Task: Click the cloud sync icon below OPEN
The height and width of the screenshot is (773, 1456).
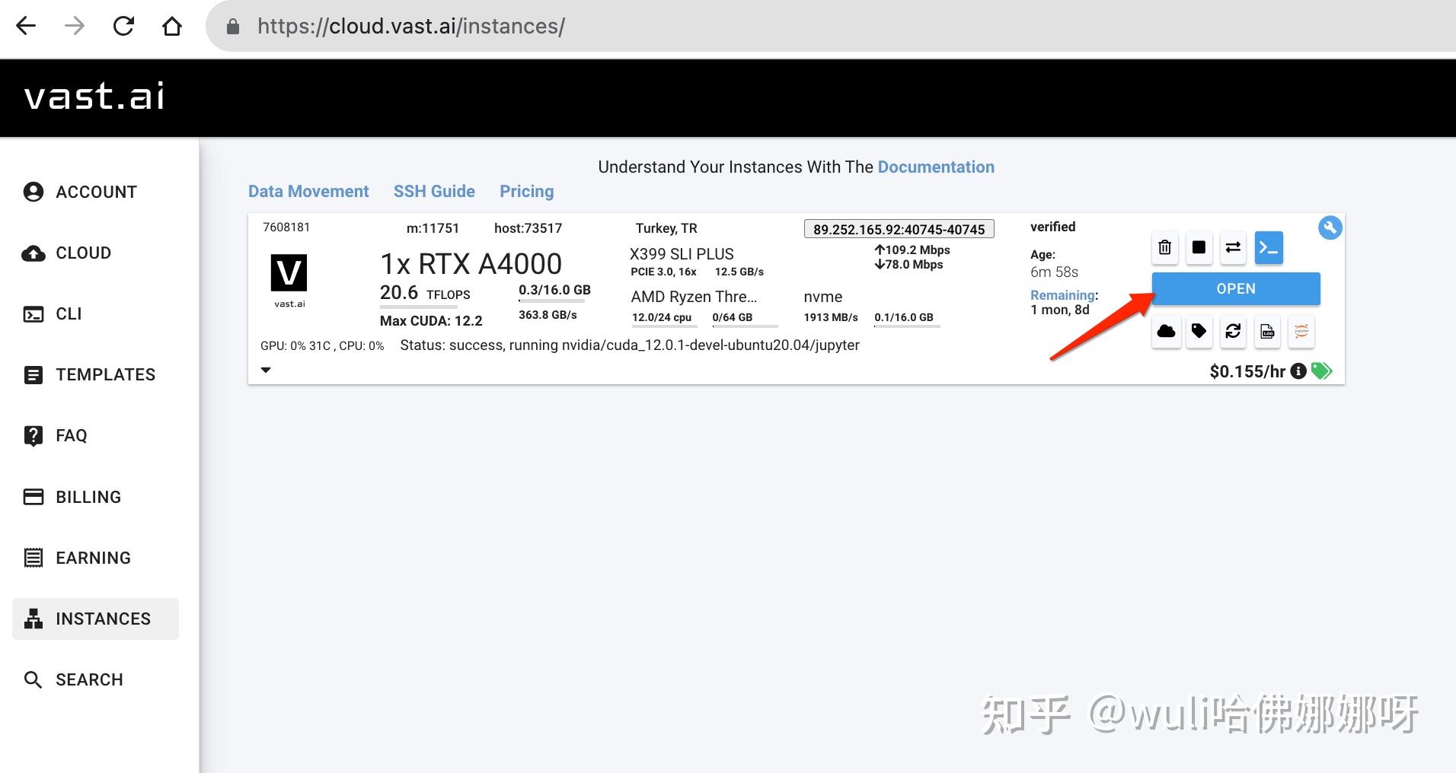Action: (1167, 332)
